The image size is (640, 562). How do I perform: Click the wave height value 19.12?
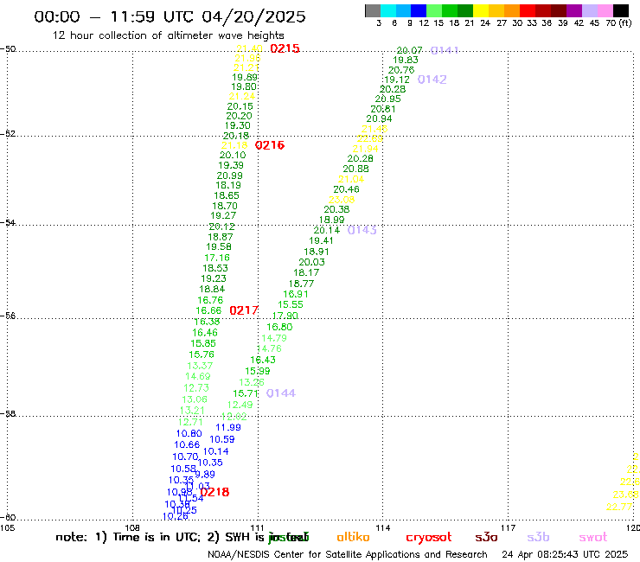397,80
